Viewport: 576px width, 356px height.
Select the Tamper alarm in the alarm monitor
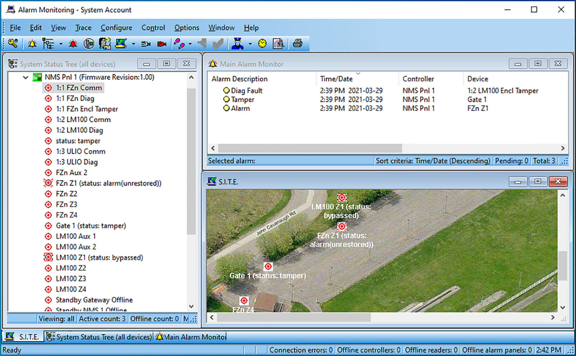pyautogui.click(x=242, y=99)
